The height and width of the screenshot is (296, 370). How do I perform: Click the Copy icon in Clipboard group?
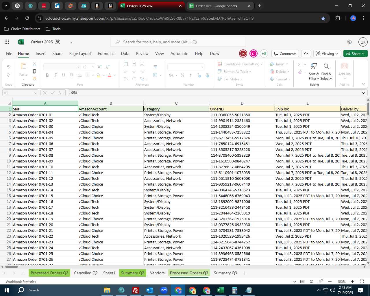34,71
